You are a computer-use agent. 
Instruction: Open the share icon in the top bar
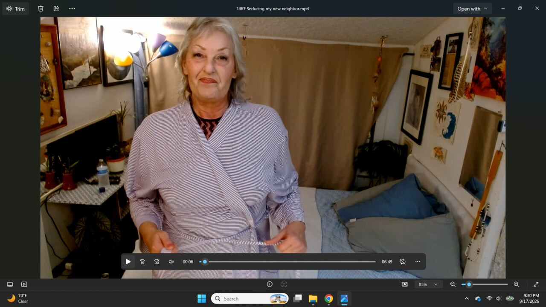click(x=56, y=9)
